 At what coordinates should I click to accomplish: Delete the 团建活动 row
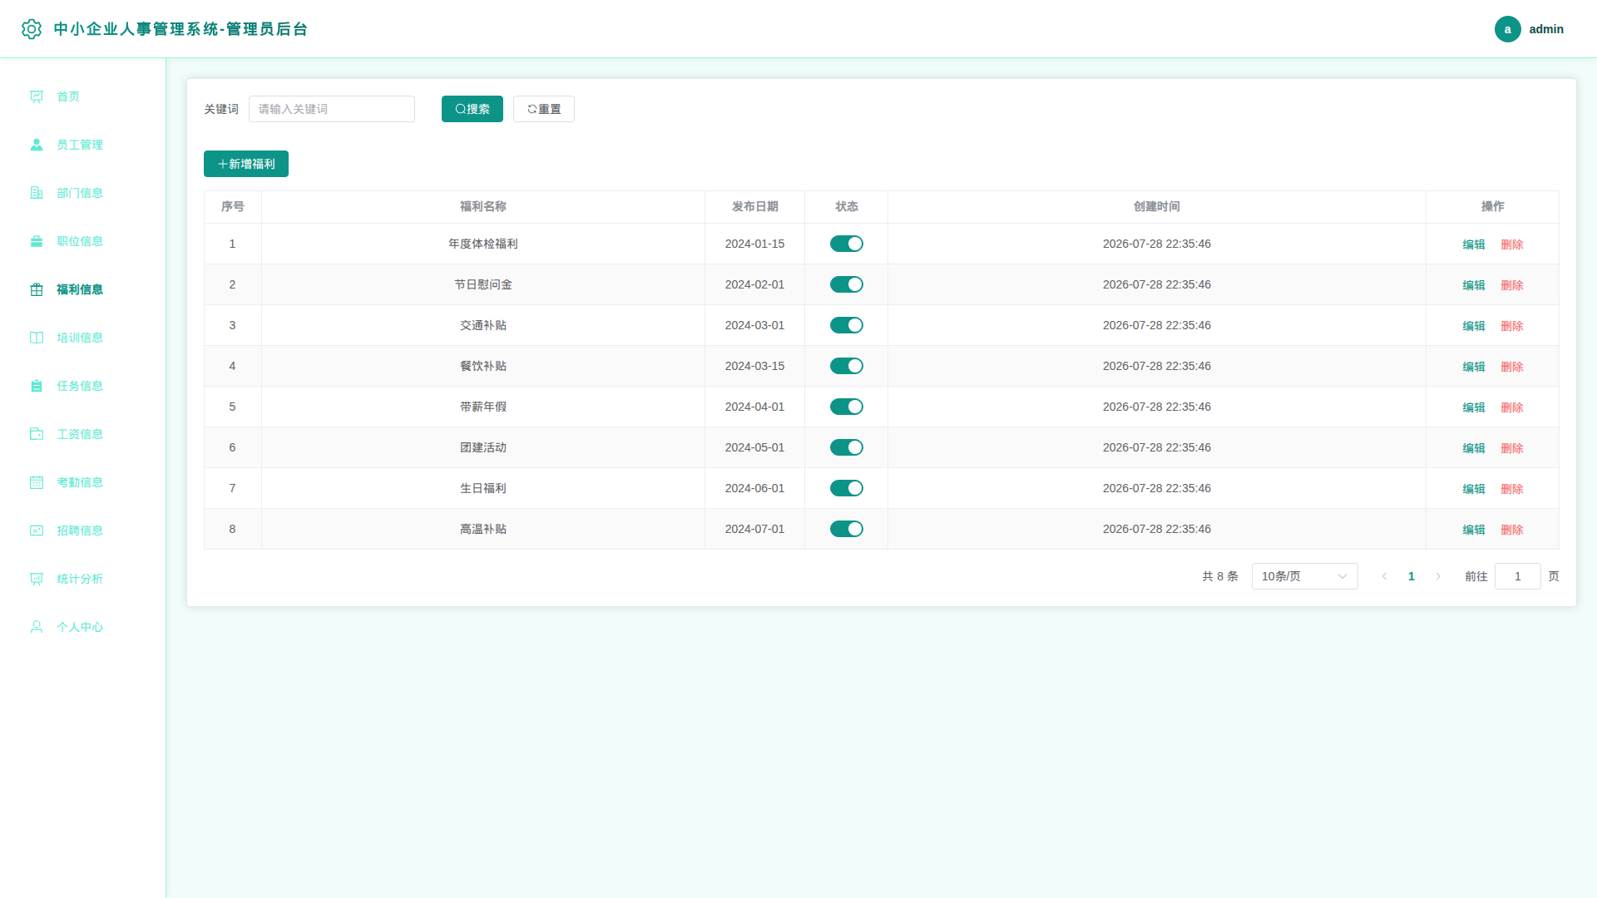1511,448
